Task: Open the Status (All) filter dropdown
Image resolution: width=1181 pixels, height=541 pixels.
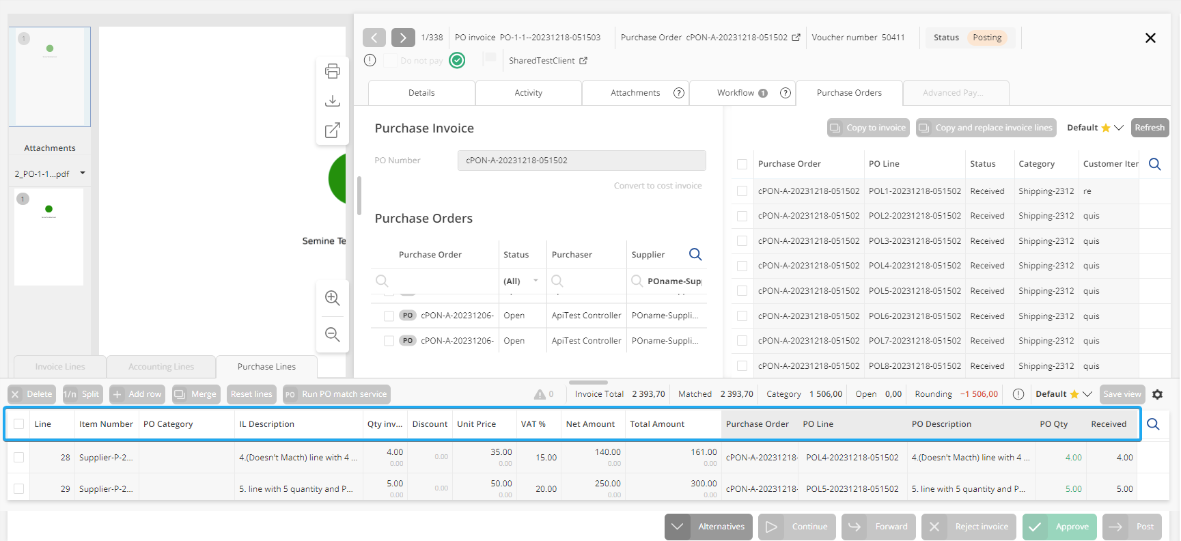Action: pos(536,281)
